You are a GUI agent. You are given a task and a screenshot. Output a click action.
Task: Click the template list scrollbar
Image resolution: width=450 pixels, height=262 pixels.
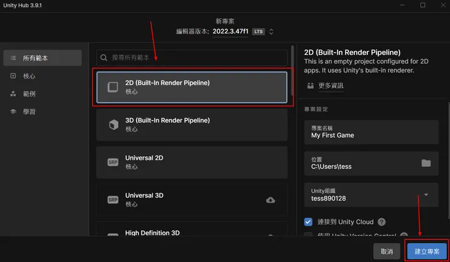(x=292, y=71)
